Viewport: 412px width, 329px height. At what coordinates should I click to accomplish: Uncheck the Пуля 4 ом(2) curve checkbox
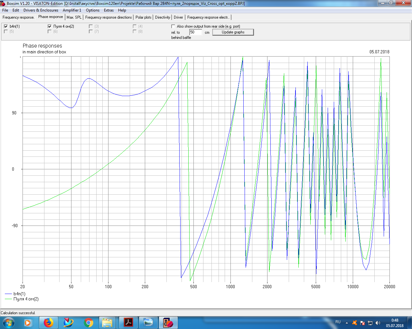pyautogui.click(x=50, y=26)
